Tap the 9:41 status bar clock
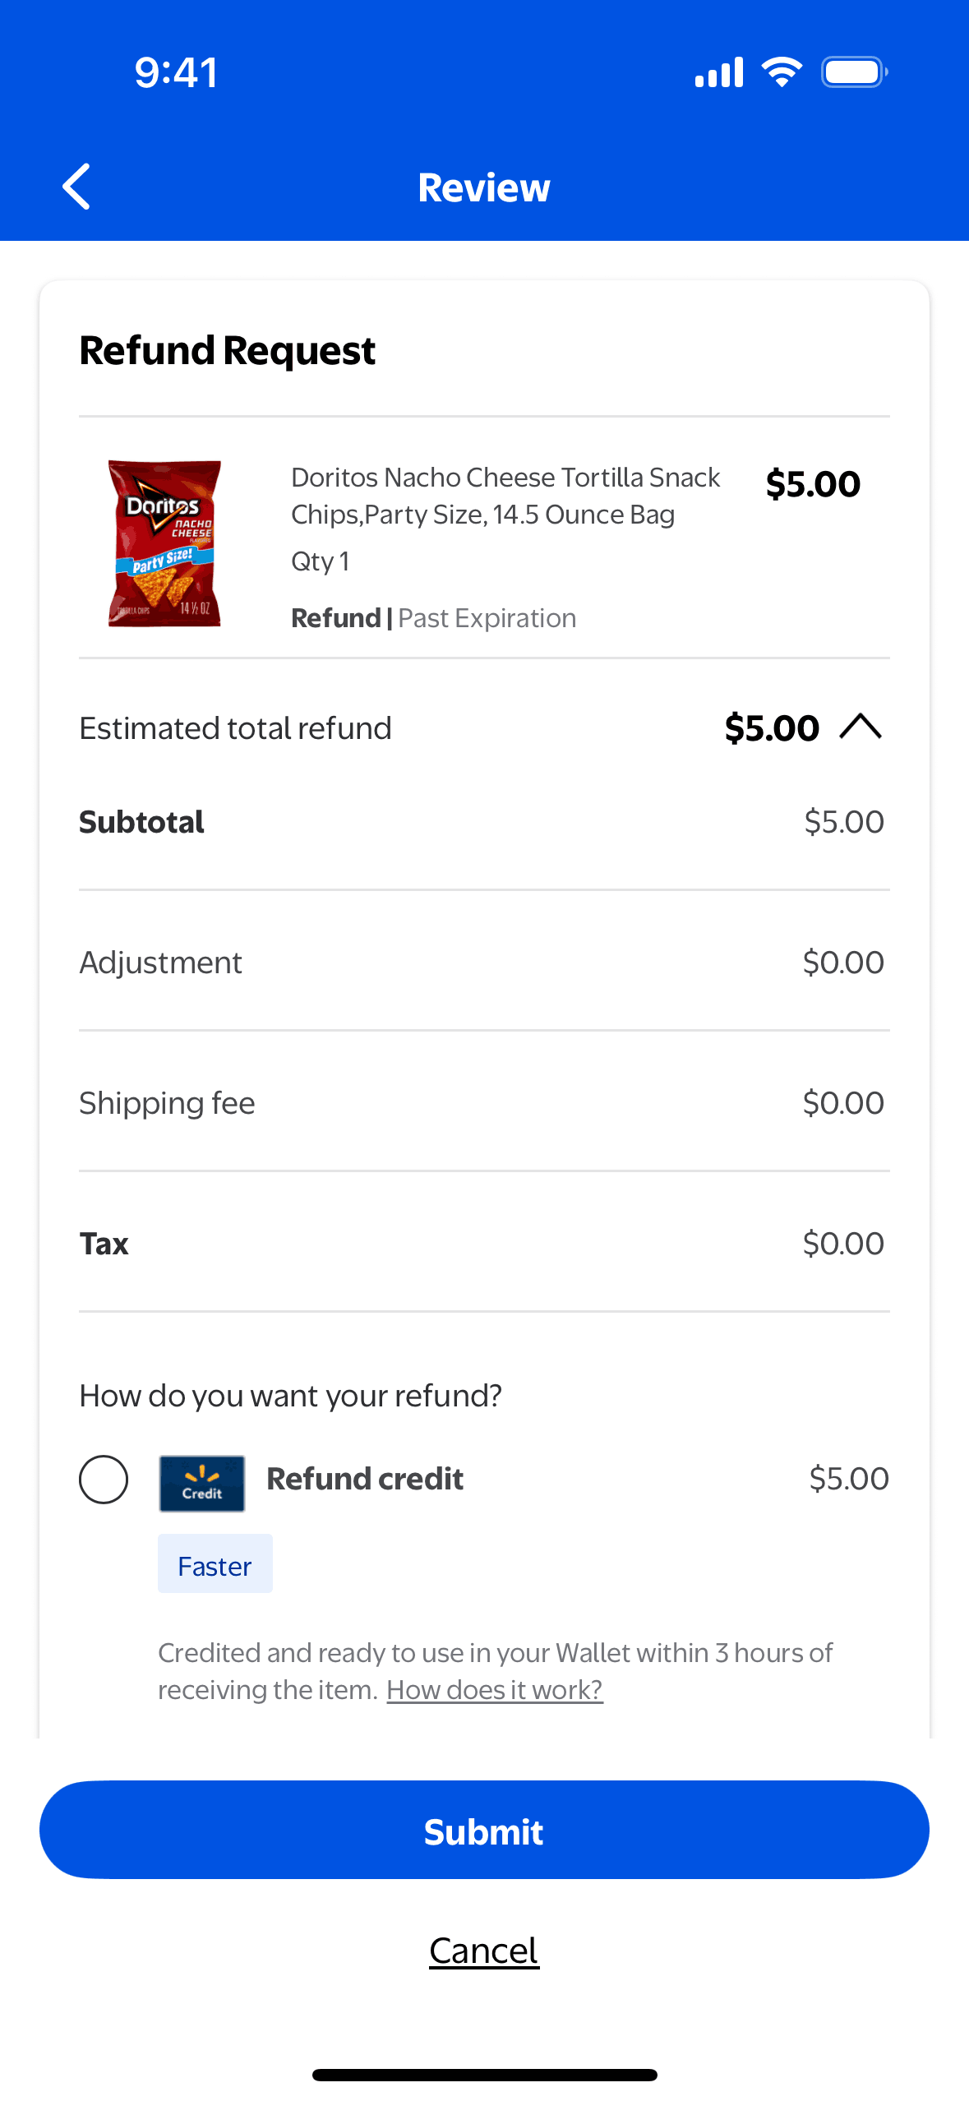969x2101 pixels. (x=177, y=72)
